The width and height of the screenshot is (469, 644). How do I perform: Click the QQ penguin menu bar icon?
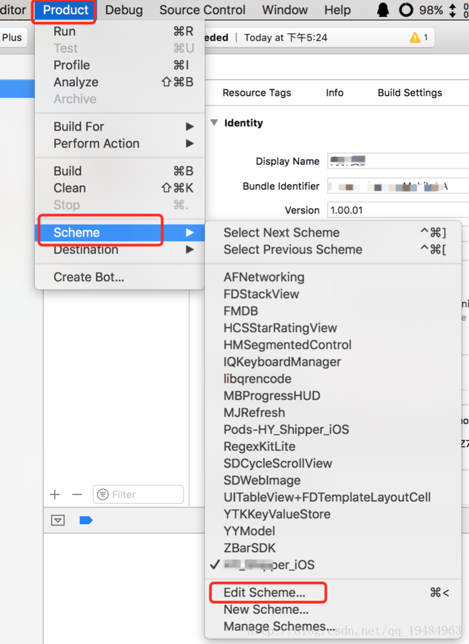[383, 10]
